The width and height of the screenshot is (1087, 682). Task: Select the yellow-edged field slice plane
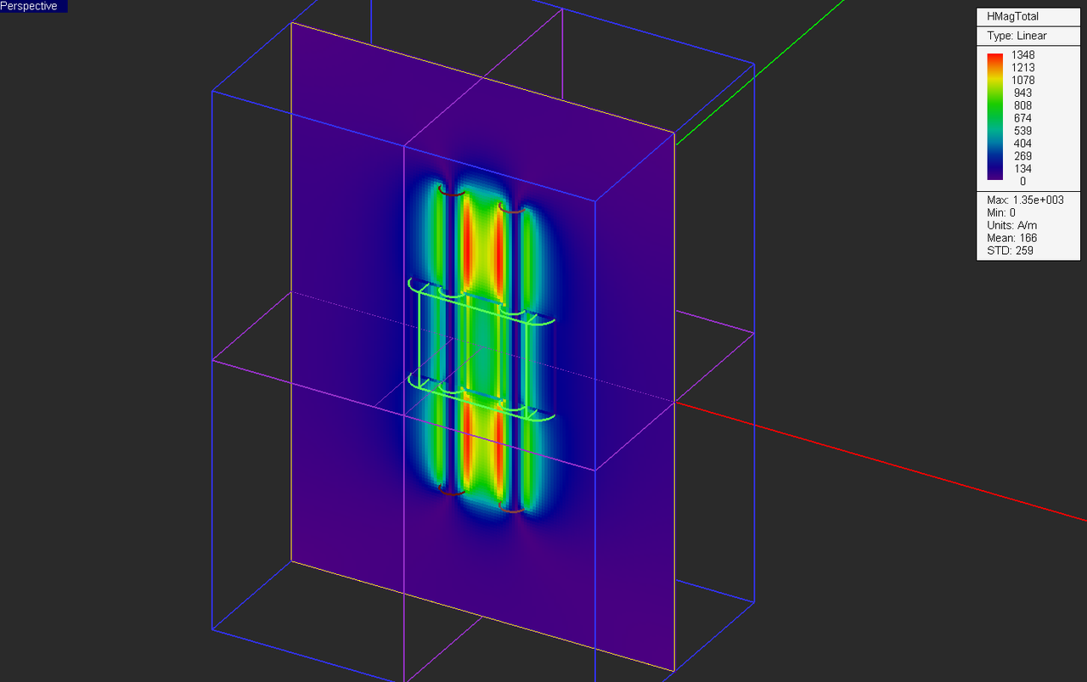pyautogui.click(x=482, y=347)
